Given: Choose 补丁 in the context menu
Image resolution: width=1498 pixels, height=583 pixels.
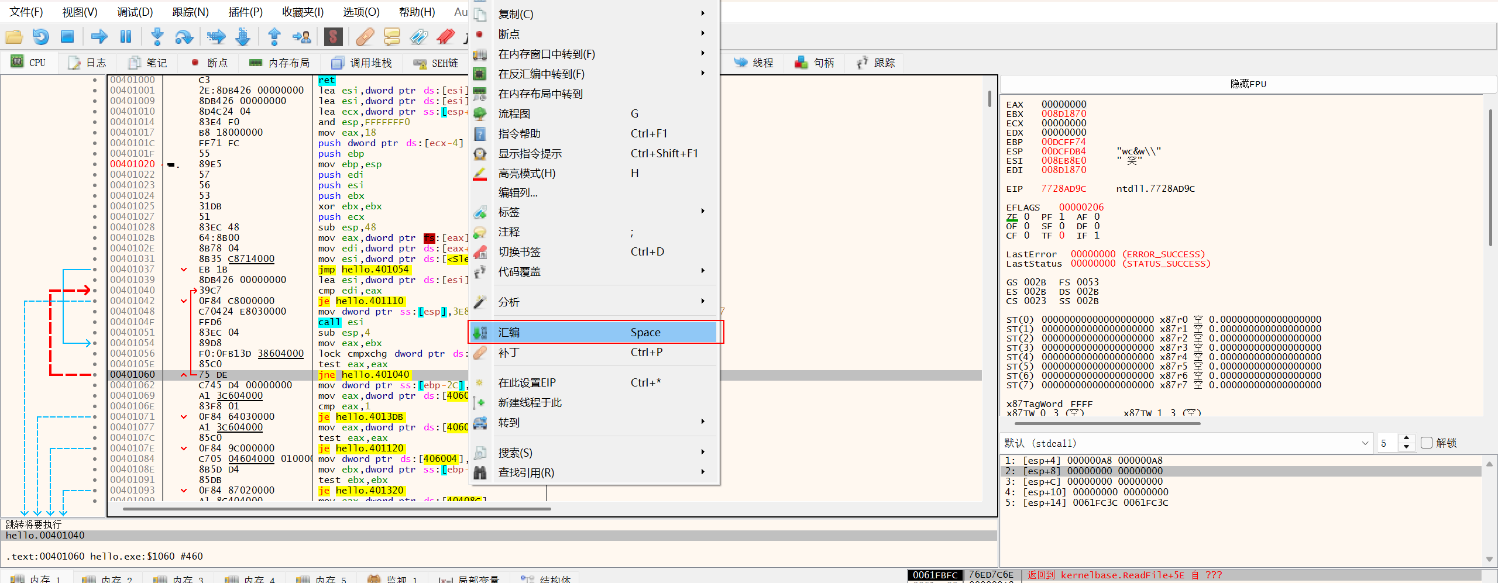Looking at the screenshot, I should click(x=596, y=352).
